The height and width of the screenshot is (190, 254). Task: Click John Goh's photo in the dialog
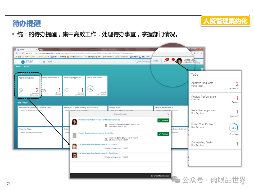tap(75, 146)
